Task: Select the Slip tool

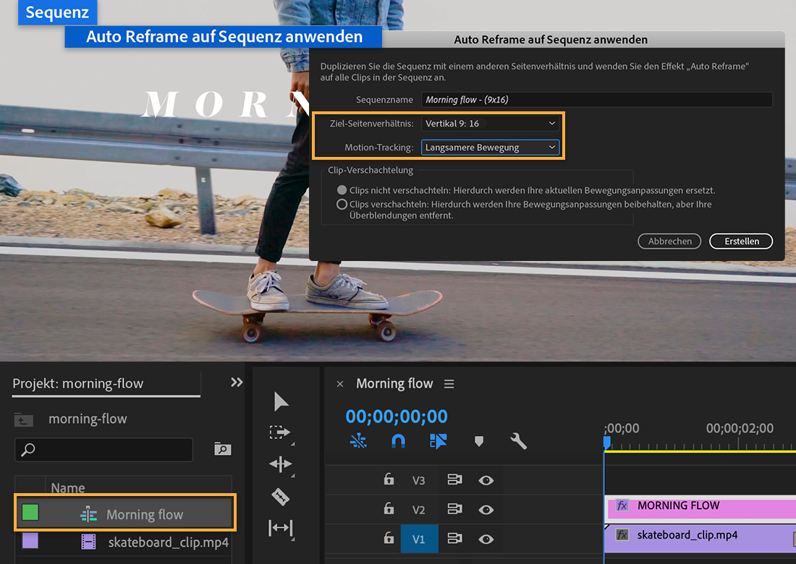Action: 280,528
